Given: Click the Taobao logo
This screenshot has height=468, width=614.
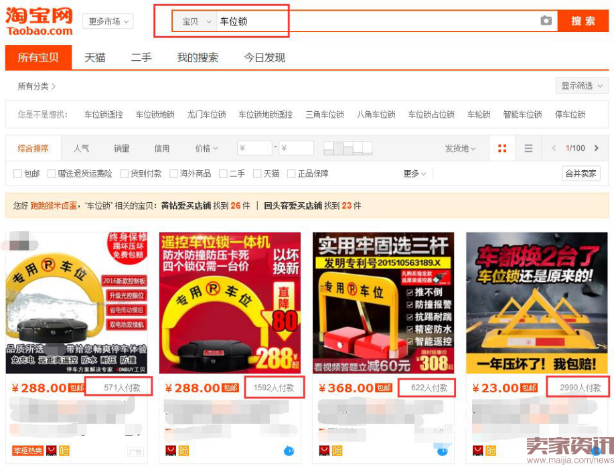Looking at the screenshot, I should (x=39, y=21).
